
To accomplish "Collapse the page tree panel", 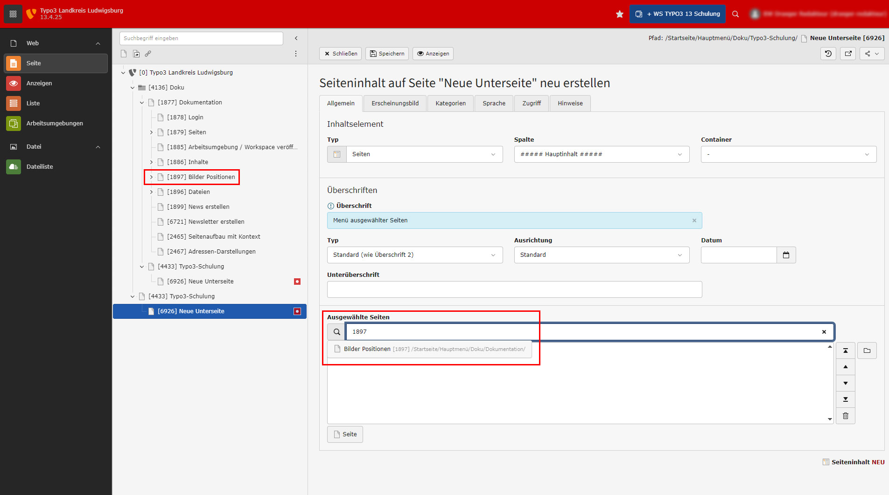I will pyautogui.click(x=296, y=38).
